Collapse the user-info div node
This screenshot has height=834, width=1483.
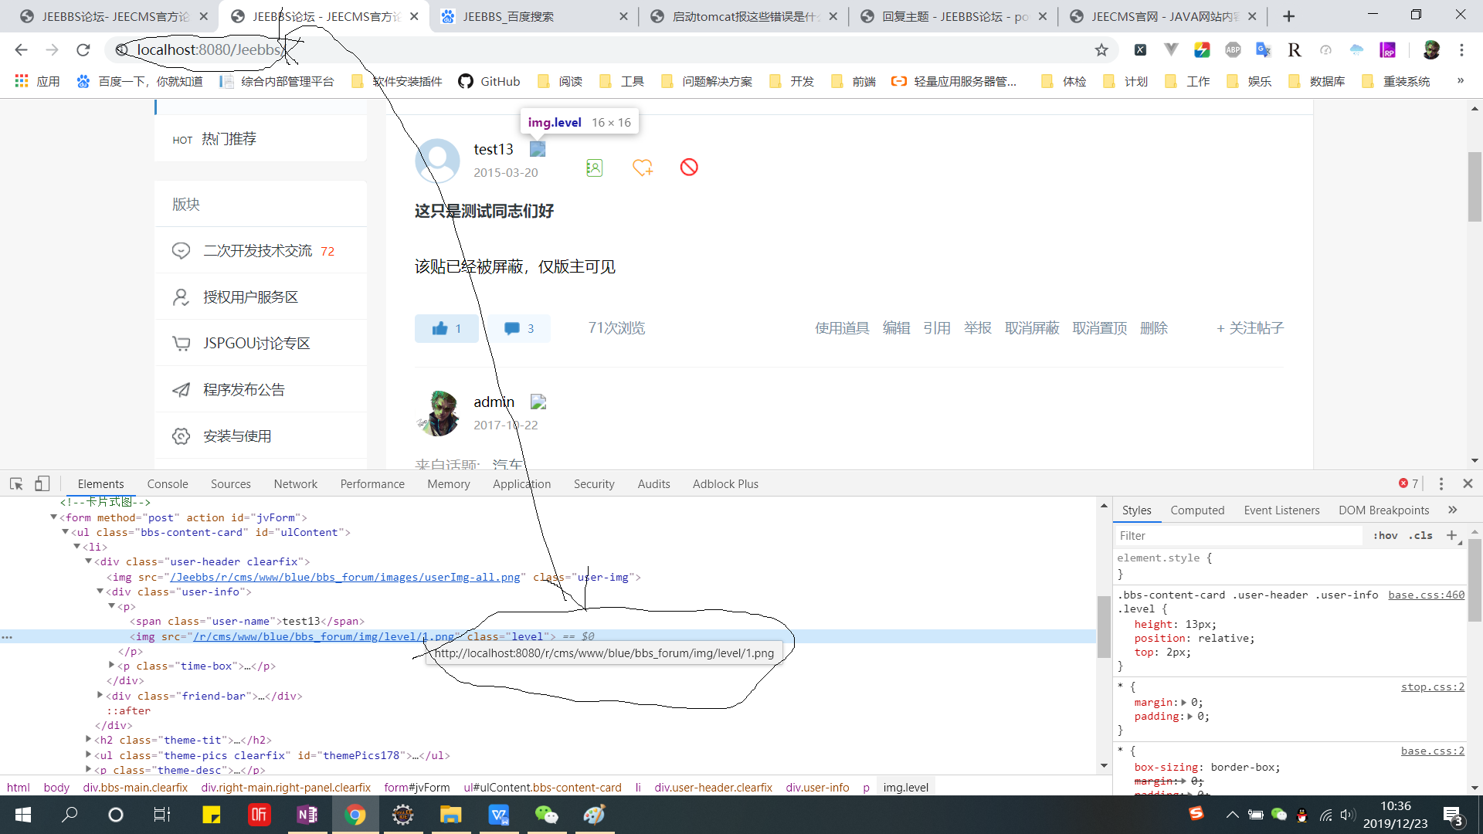point(100,592)
